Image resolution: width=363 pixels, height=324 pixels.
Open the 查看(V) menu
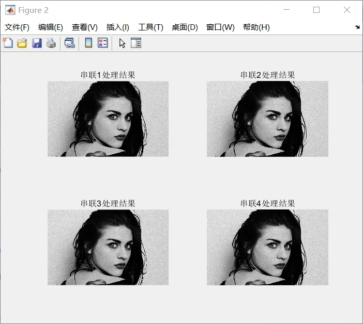click(x=84, y=27)
